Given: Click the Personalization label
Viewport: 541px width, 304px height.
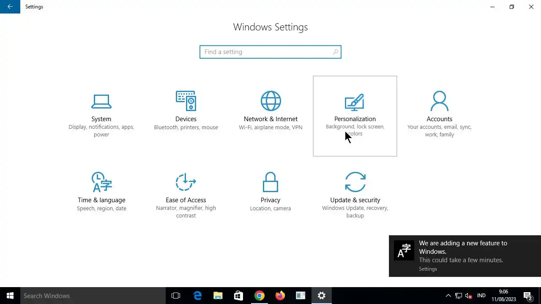Looking at the screenshot, I should (355, 119).
